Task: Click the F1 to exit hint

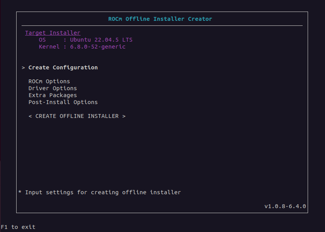Action: (x=18, y=227)
